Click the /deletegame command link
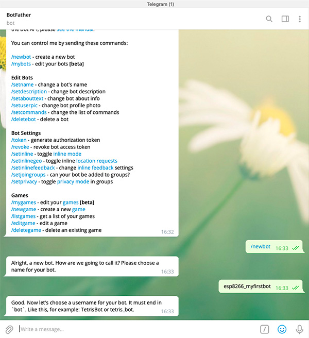Viewport: 309px width, 338px height. coord(26,230)
